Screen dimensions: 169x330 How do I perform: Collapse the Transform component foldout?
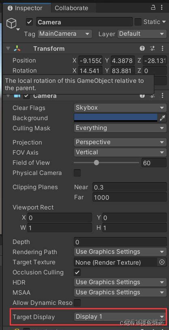8,49
